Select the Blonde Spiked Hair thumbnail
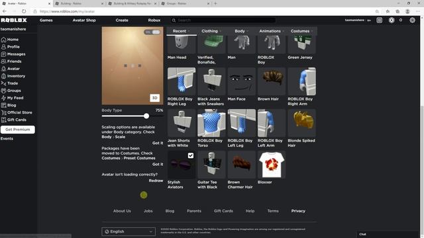Viewport: 424px width, 238px height. (x=301, y=123)
